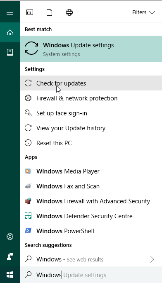162x283 pixels.
Task: Click the 'Best match' heading
Action: [38, 29]
